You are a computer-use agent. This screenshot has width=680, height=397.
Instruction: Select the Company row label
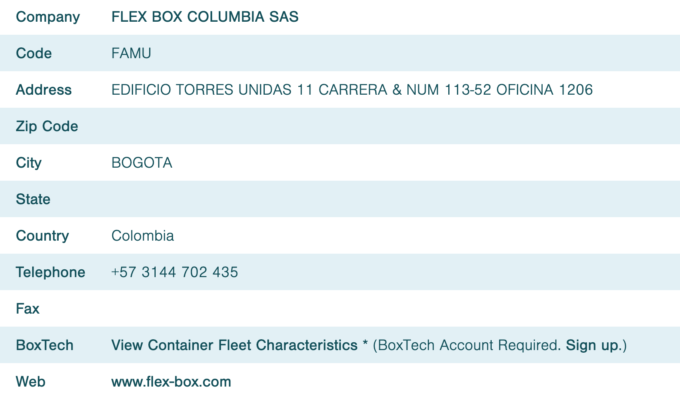pyautogui.click(x=48, y=17)
